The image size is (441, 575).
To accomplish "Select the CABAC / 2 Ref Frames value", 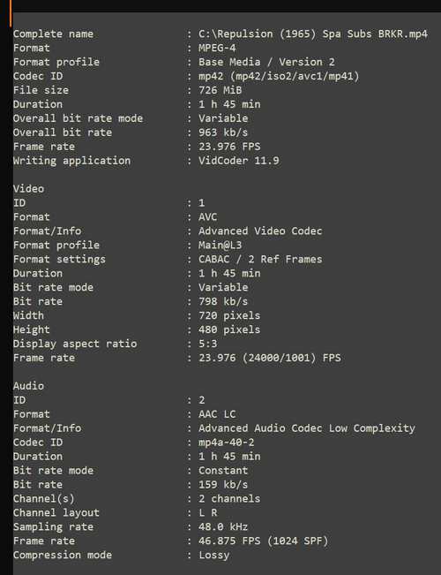I will click(x=260, y=260).
